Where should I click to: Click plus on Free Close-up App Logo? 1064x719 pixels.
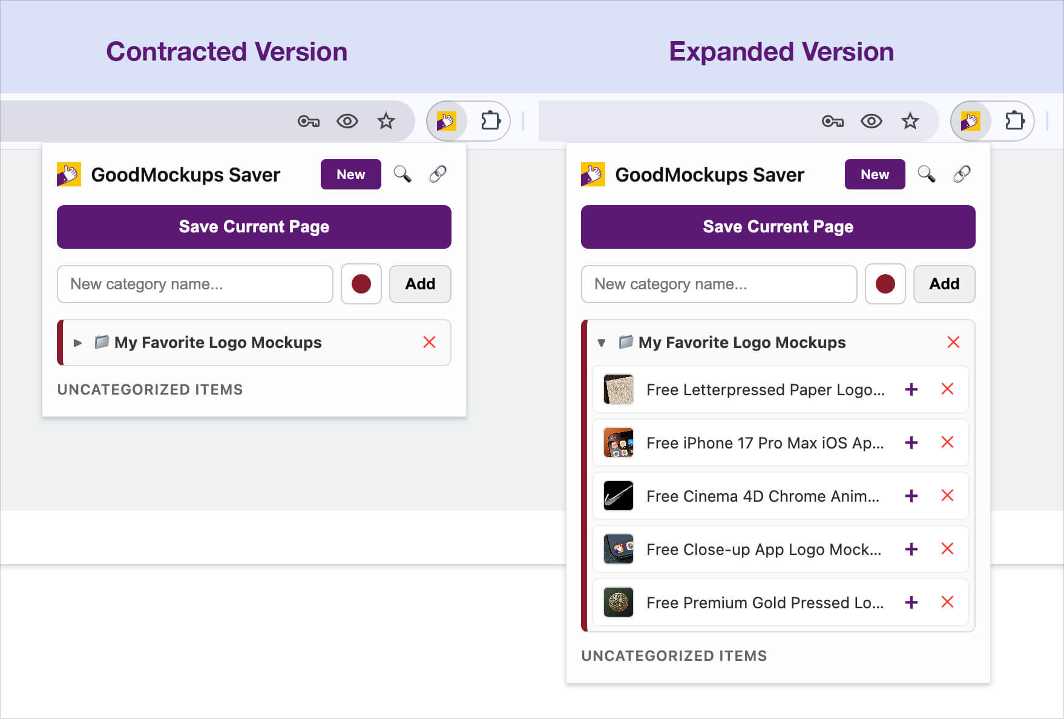pos(911,550)
